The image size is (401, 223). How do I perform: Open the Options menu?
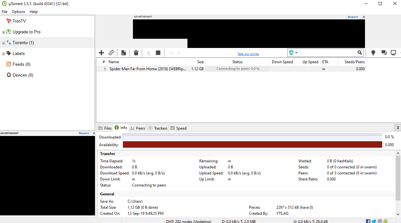(x=18, y=11)
